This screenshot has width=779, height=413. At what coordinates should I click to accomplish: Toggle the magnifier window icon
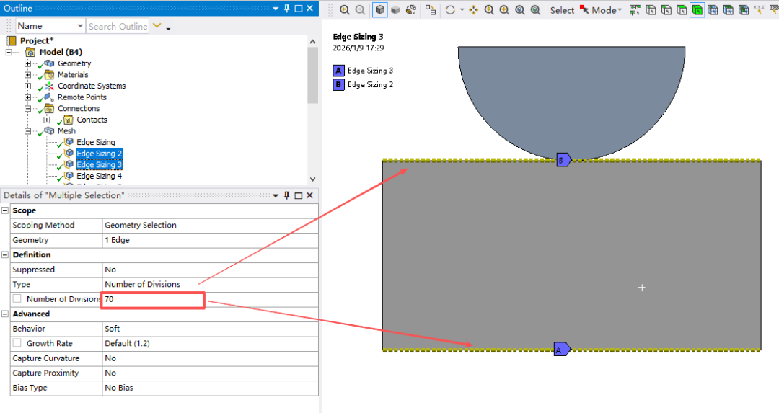[x=535, y=10]
